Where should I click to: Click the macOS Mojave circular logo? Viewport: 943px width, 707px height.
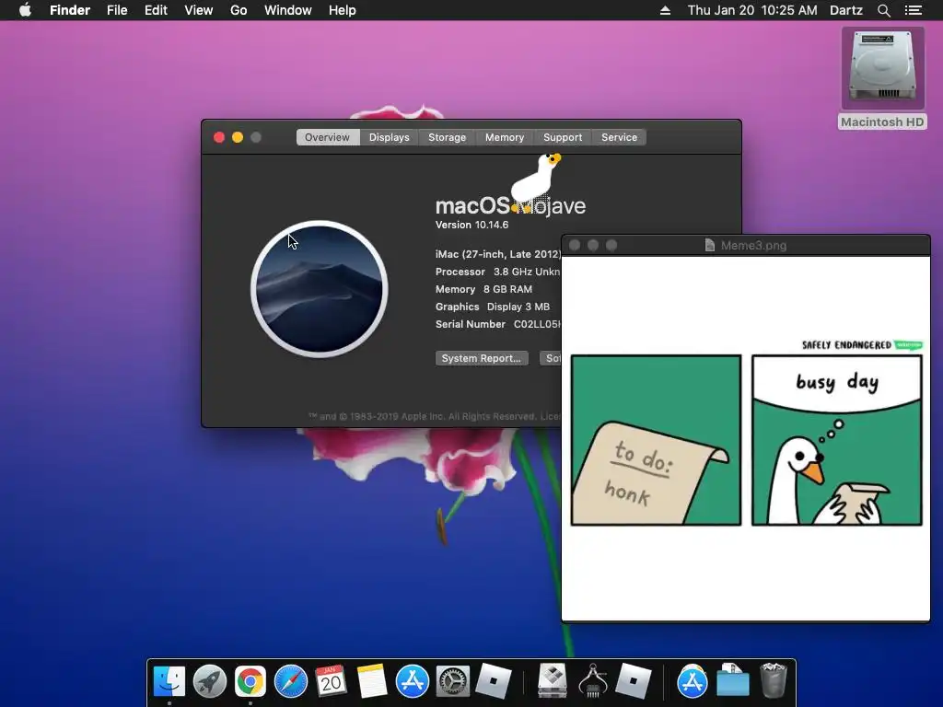pyautogui.click(x=320, y=289)
